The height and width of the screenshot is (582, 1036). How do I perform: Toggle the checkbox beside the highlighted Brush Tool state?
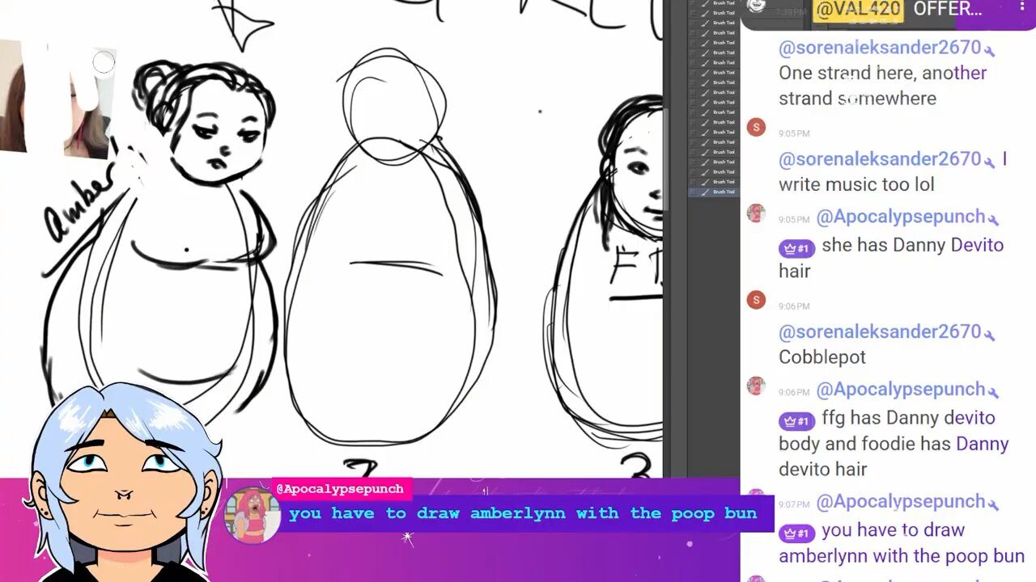693,192
